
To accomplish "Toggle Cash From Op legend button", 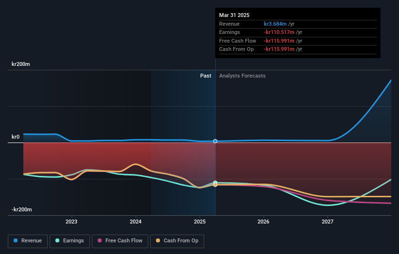I will [177, 241].
